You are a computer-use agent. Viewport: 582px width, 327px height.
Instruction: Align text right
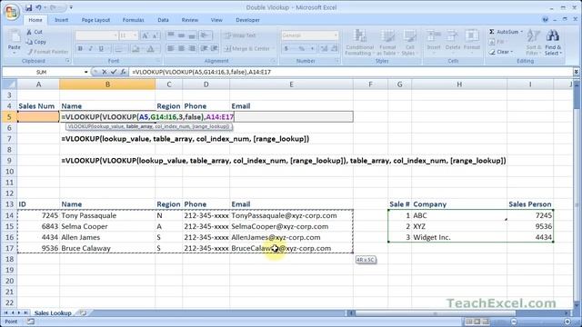point(192,48)
